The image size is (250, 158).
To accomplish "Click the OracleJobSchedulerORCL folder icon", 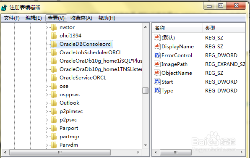I will (54, 53).
